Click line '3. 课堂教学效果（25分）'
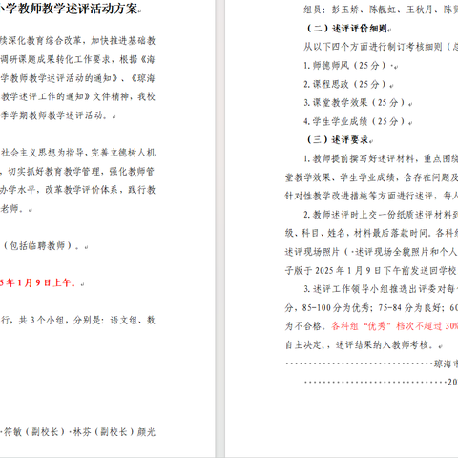Image resolution: width=458 pixels, height=458 pixels. tap(354, 103)
